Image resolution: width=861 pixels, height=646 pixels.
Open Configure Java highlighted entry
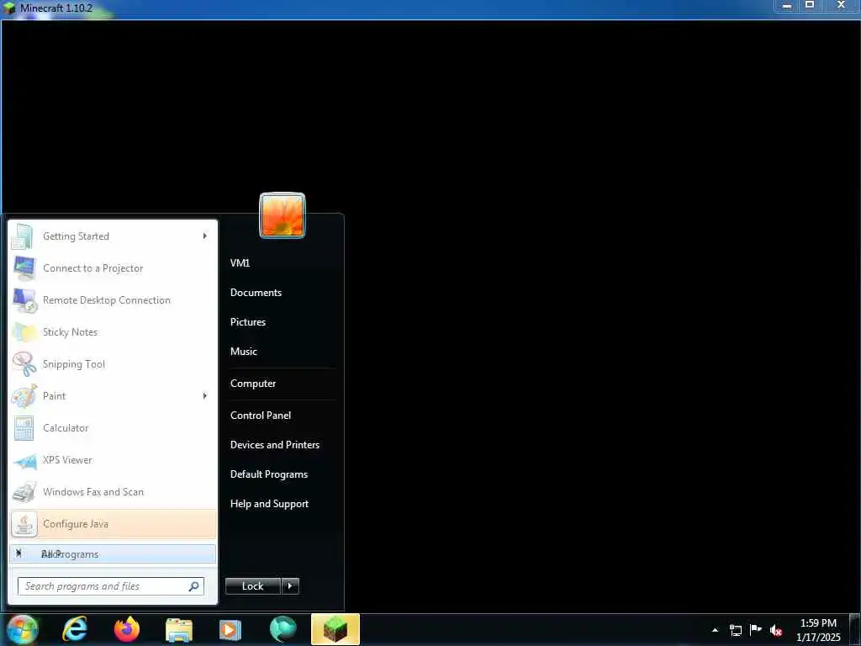[x=114, y=524]
